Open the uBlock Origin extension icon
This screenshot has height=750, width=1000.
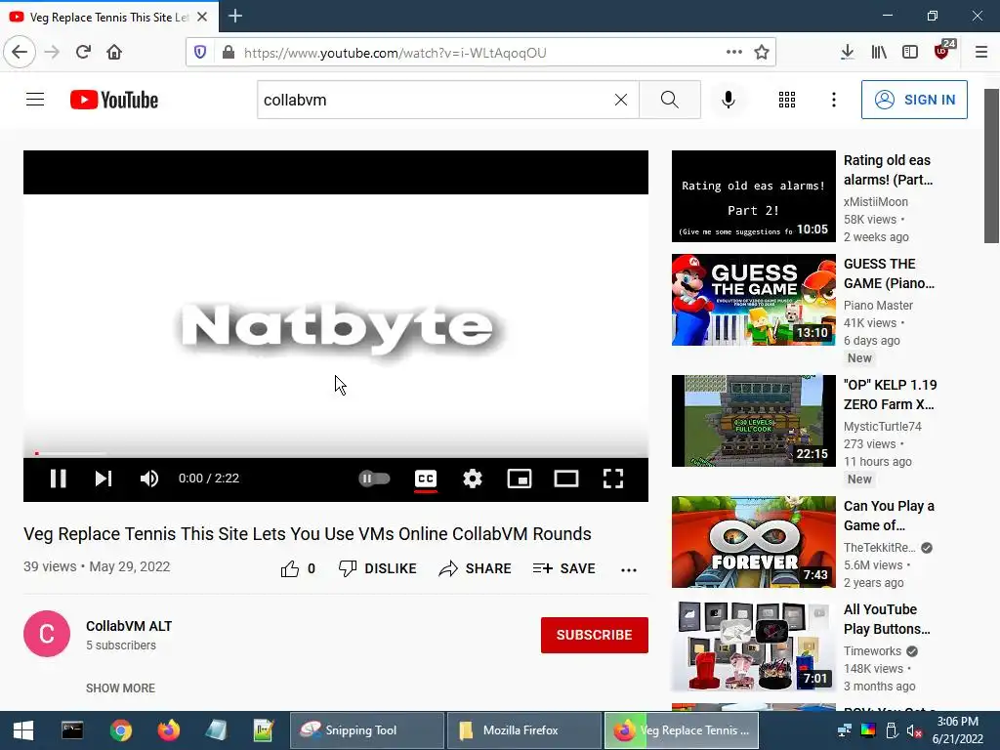pos(943,51)
